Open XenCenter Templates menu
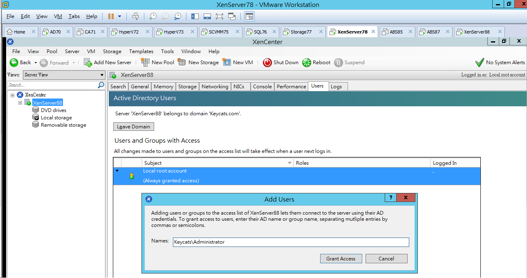The height and width of the screenshot is (278, 527). [141, 52]
